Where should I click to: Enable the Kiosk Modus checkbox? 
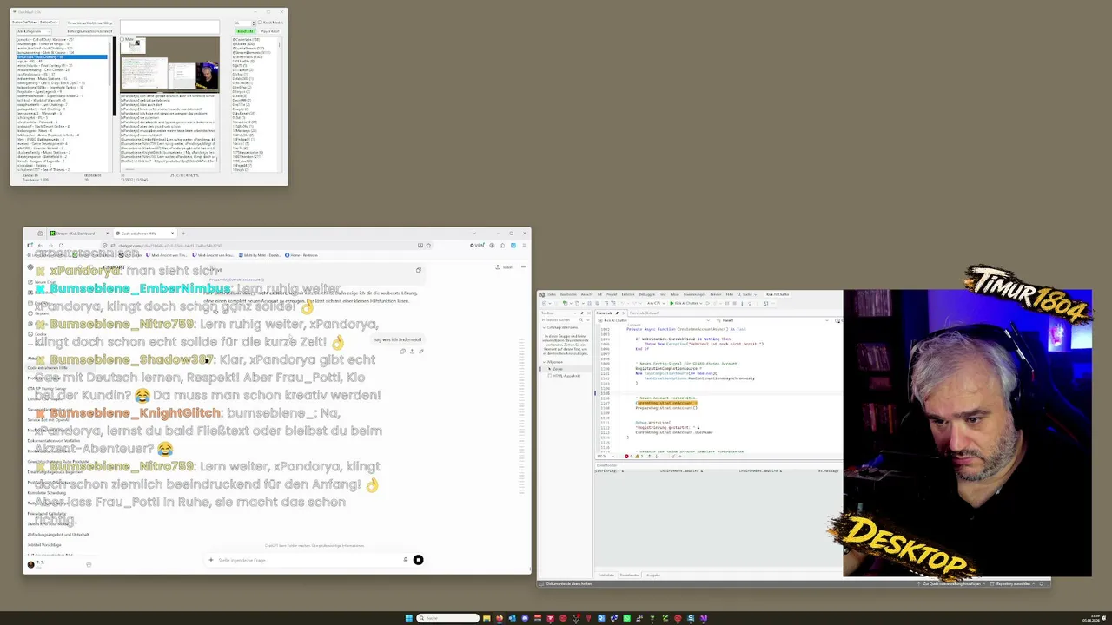261,23
